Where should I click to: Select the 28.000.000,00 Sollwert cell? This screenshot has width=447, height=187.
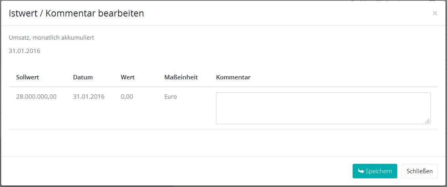pos(36,97)
